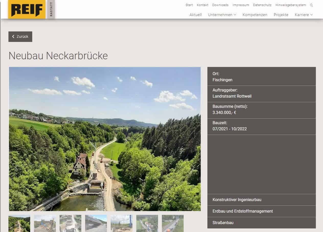Go to the Downloads page
Image resolution: width=323 pixels, height=232 pixels.
(x=220, y=5)
